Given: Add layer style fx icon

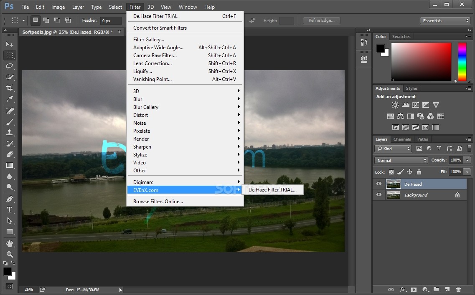Looking at the screenshot, I should pyautogui.click(x=403, y=290).
